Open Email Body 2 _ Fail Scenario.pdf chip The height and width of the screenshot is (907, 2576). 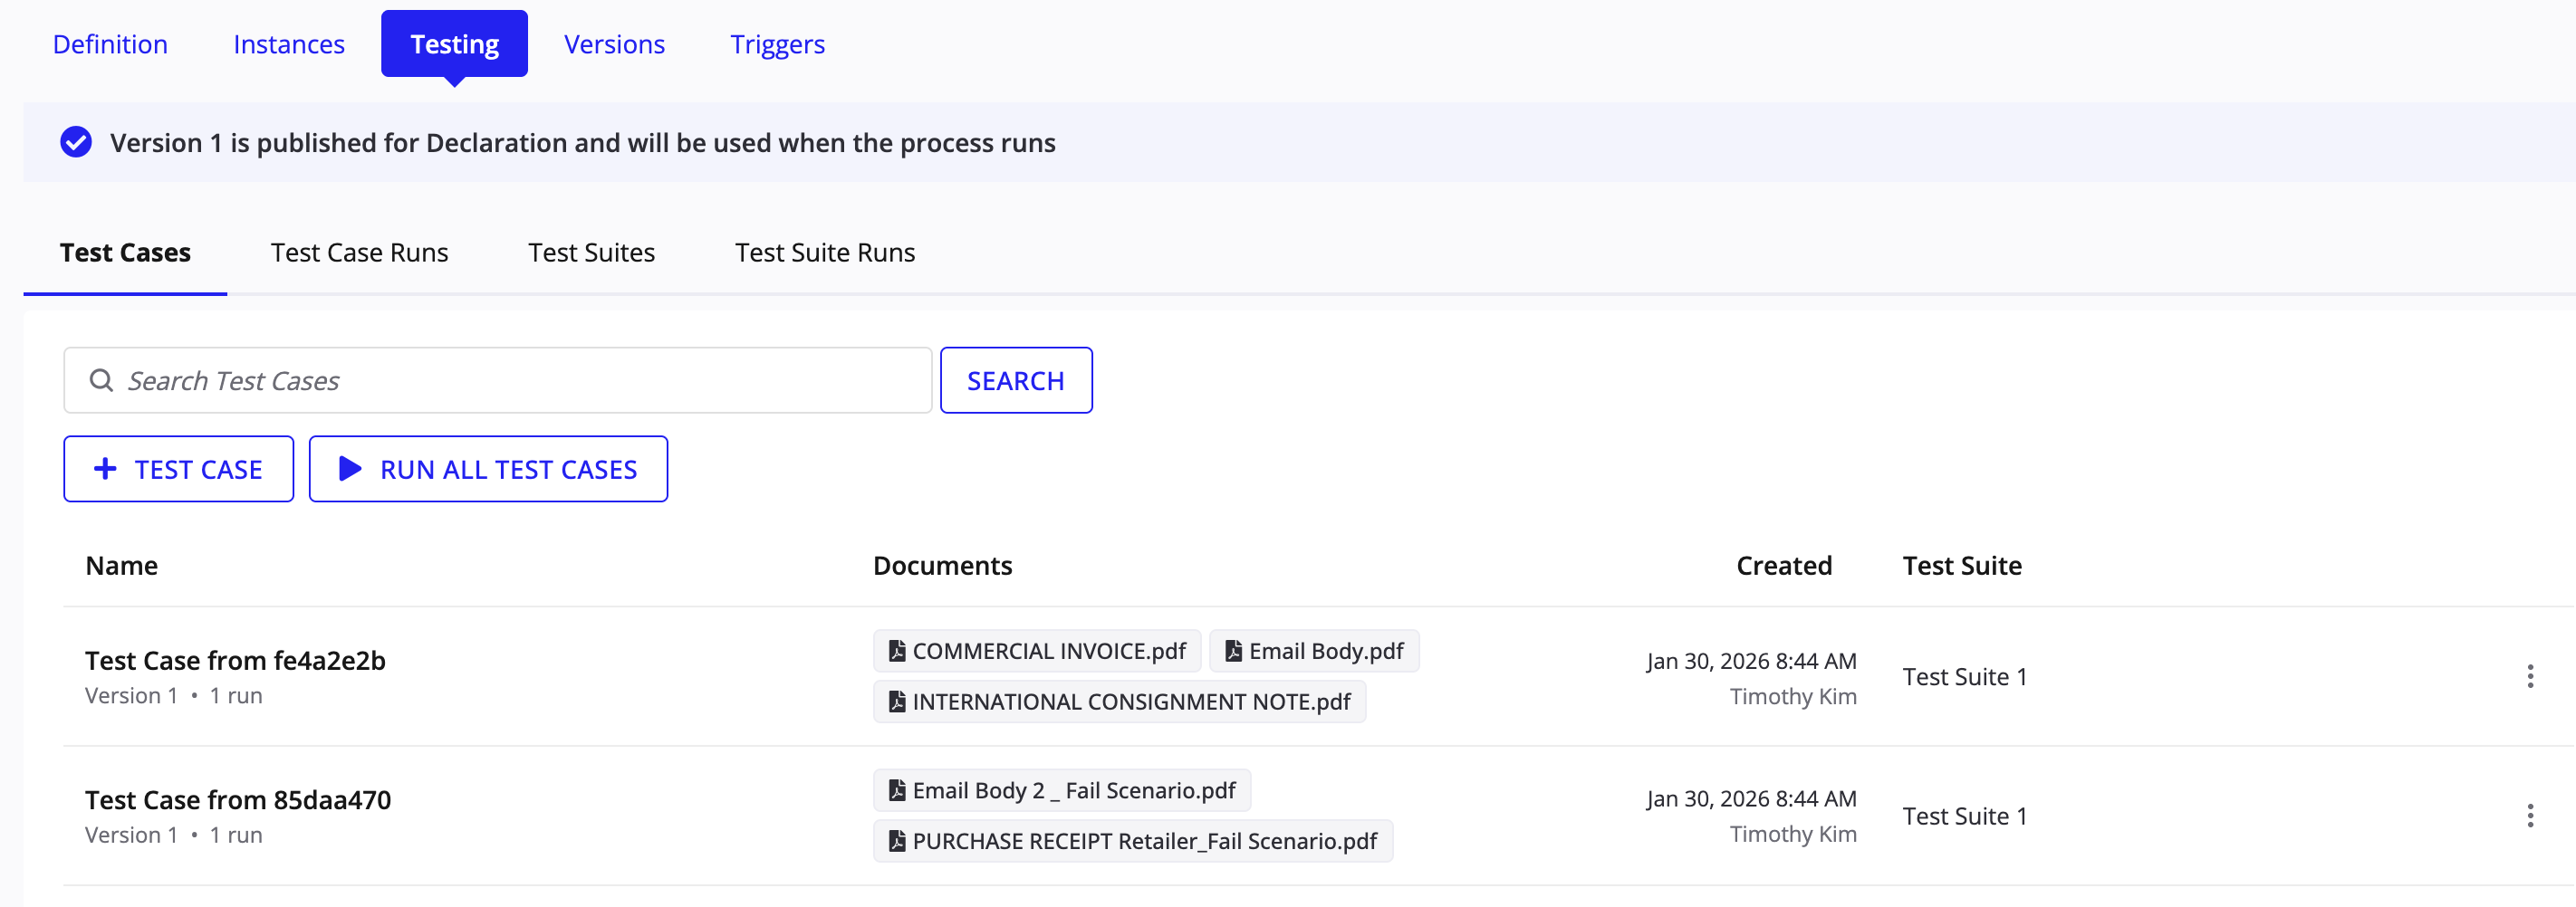pos(1062,791)
